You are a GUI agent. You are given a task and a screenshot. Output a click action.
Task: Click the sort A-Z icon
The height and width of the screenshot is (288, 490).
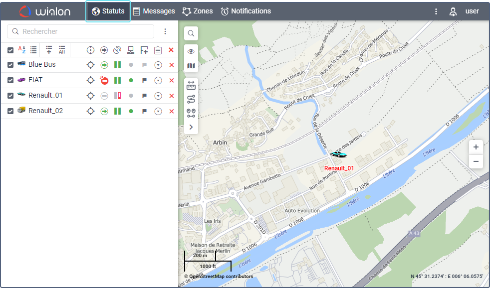22,50
